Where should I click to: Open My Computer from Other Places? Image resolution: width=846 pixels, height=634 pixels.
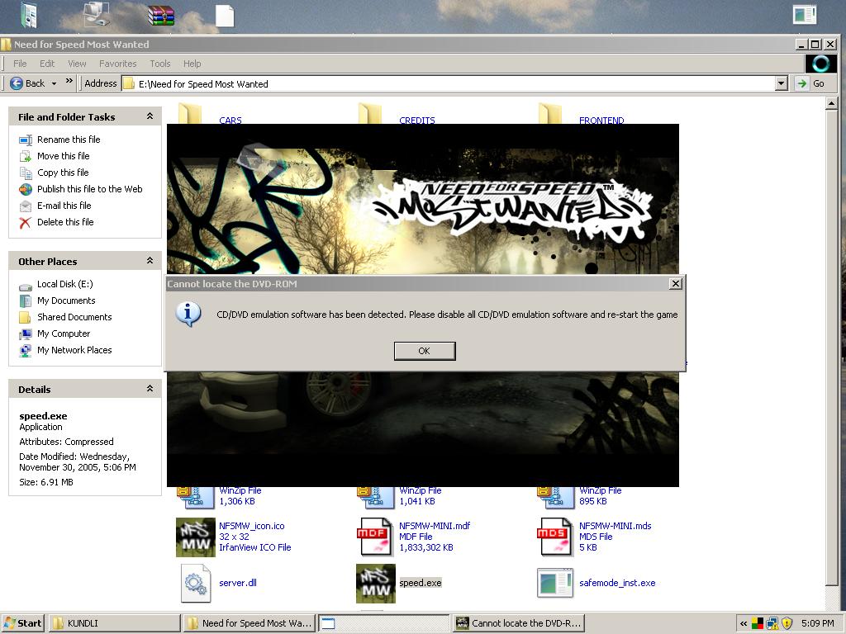coord(63,334)
